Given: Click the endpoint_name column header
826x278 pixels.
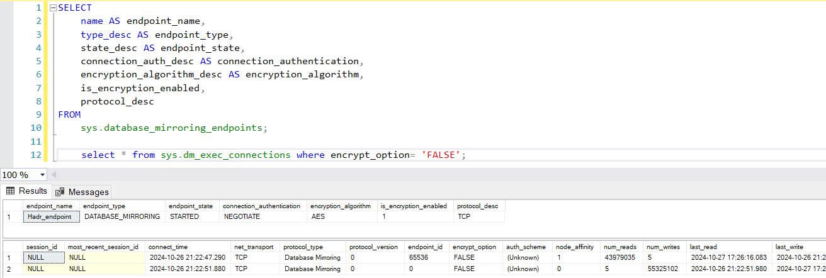Looking at the screenshot, I should coord(52,206).
